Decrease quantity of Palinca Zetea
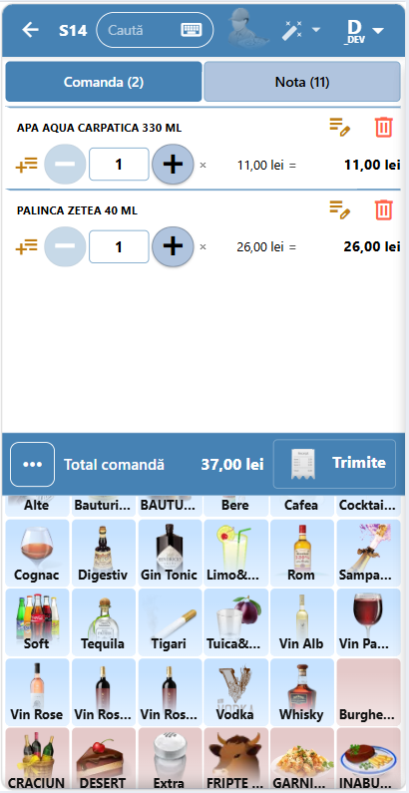Image resolution: width=409 pixels, height=793 pixels. click(65, 246)
